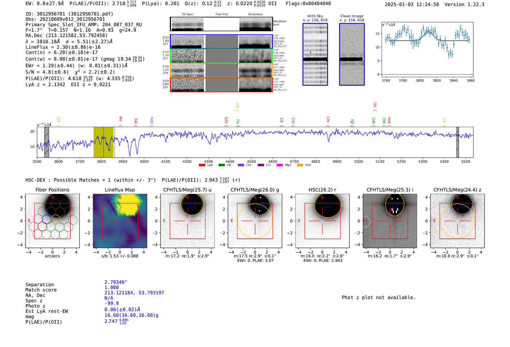
Task: Click the With Sky image
Action: tap(315, 54)
